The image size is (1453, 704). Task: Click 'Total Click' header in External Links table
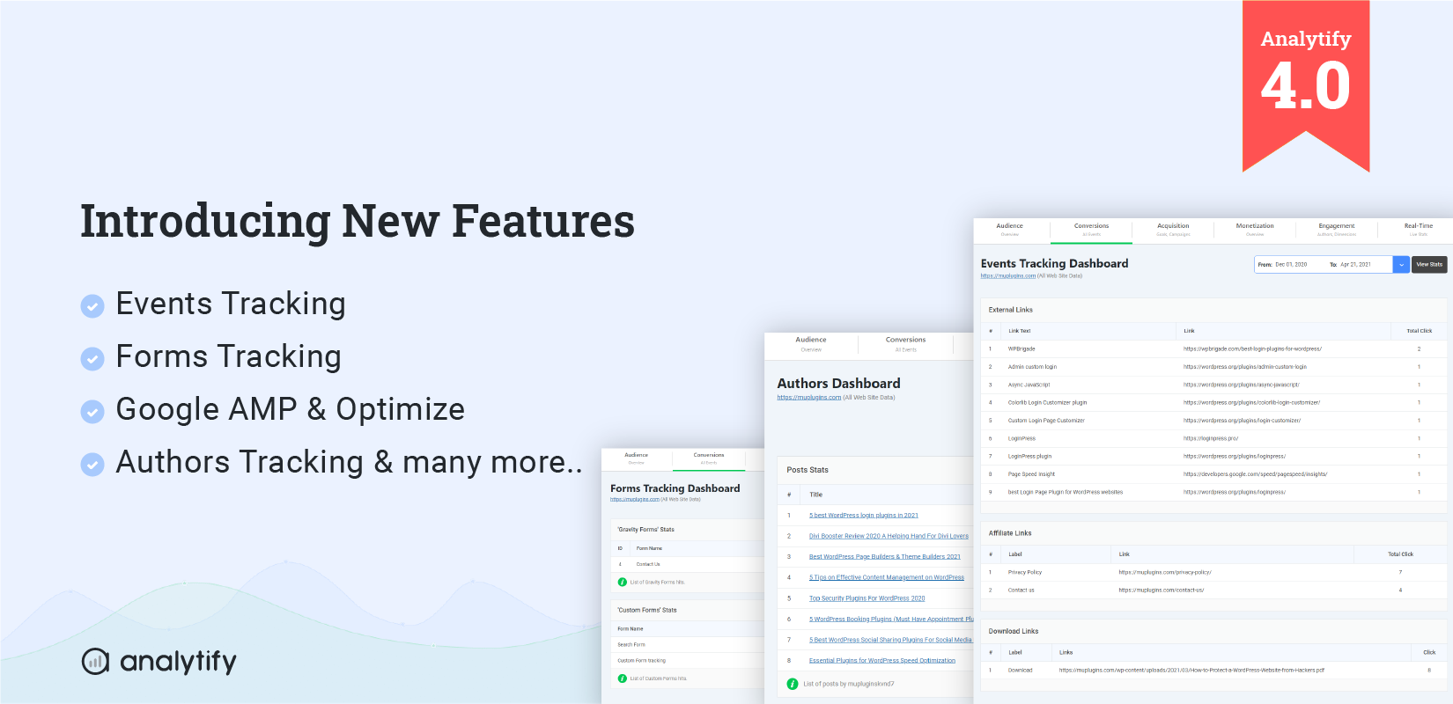(1419, 331)
